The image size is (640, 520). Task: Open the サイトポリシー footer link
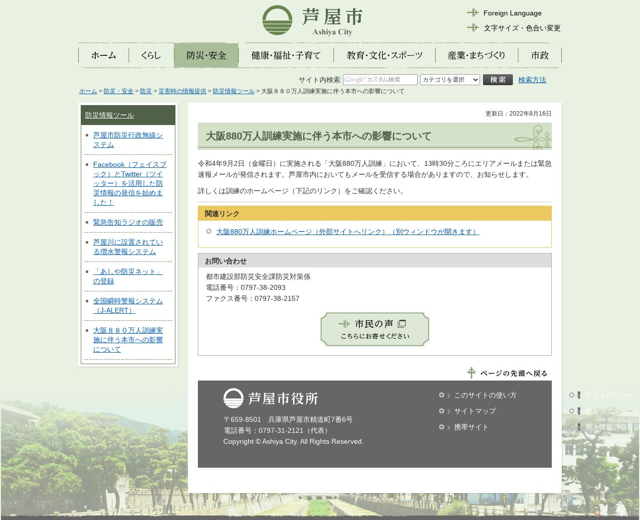coord(610,395)
